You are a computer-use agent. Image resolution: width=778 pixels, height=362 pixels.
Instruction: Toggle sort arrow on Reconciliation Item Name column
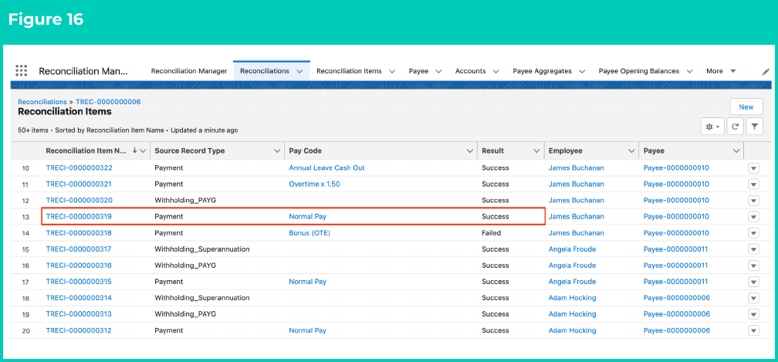pos(134,151)
